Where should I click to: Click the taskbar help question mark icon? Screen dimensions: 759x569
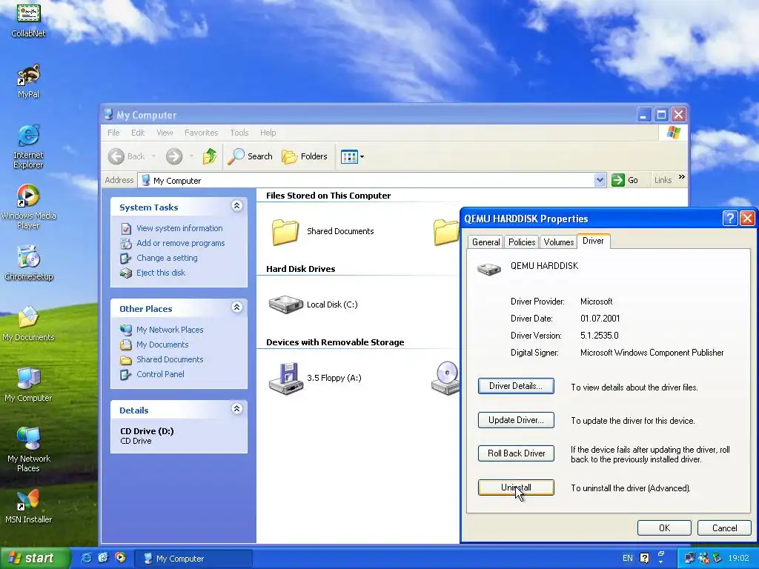(x=644, y=559)
